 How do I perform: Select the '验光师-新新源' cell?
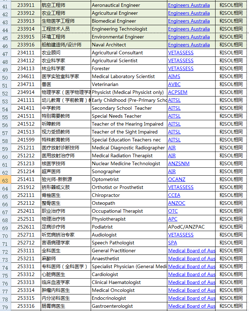click(66, 180)
